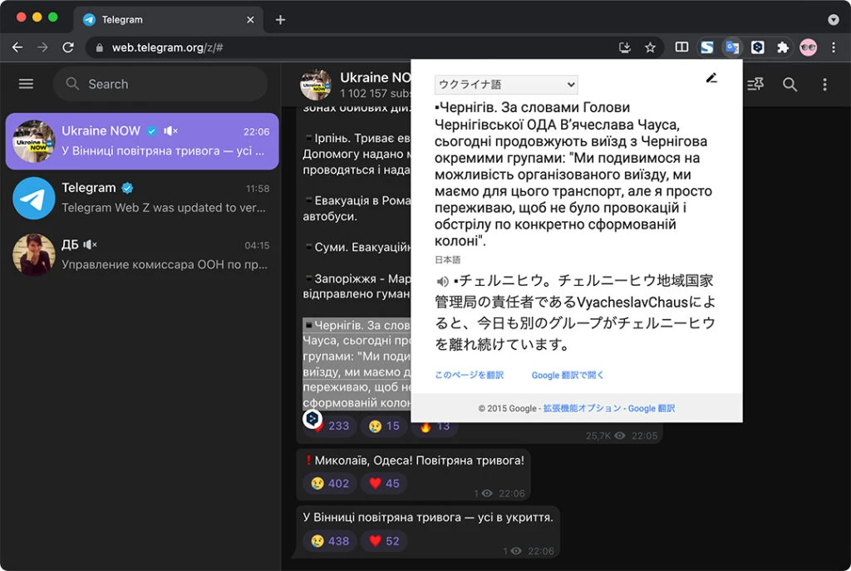Open the Google 翻訳 footer link
Viewport: 851px width, 571px height.
(652, 408)
